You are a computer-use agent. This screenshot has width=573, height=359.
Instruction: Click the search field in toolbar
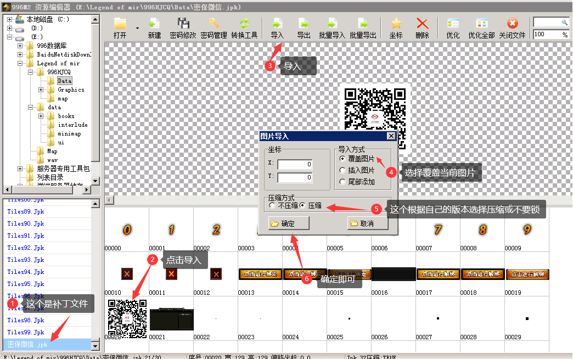click(x=551, y=23)
